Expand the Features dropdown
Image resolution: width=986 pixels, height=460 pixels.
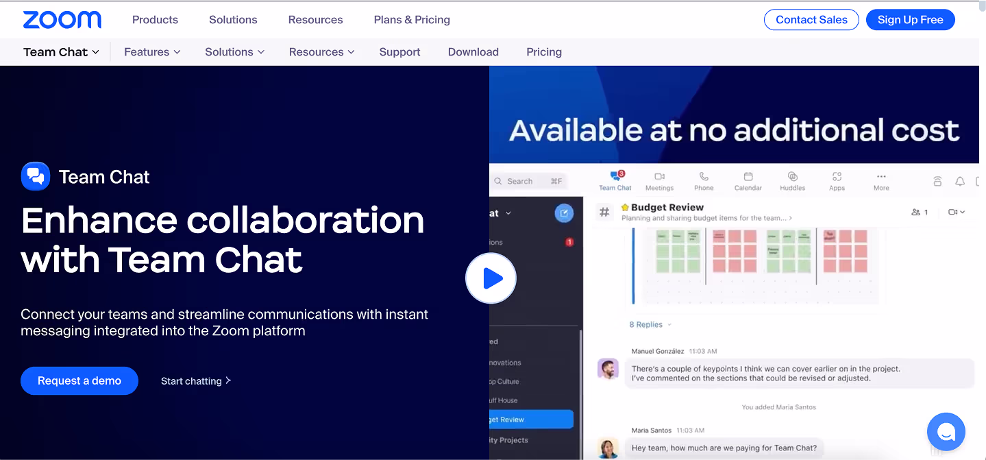(x=152, y=52)
